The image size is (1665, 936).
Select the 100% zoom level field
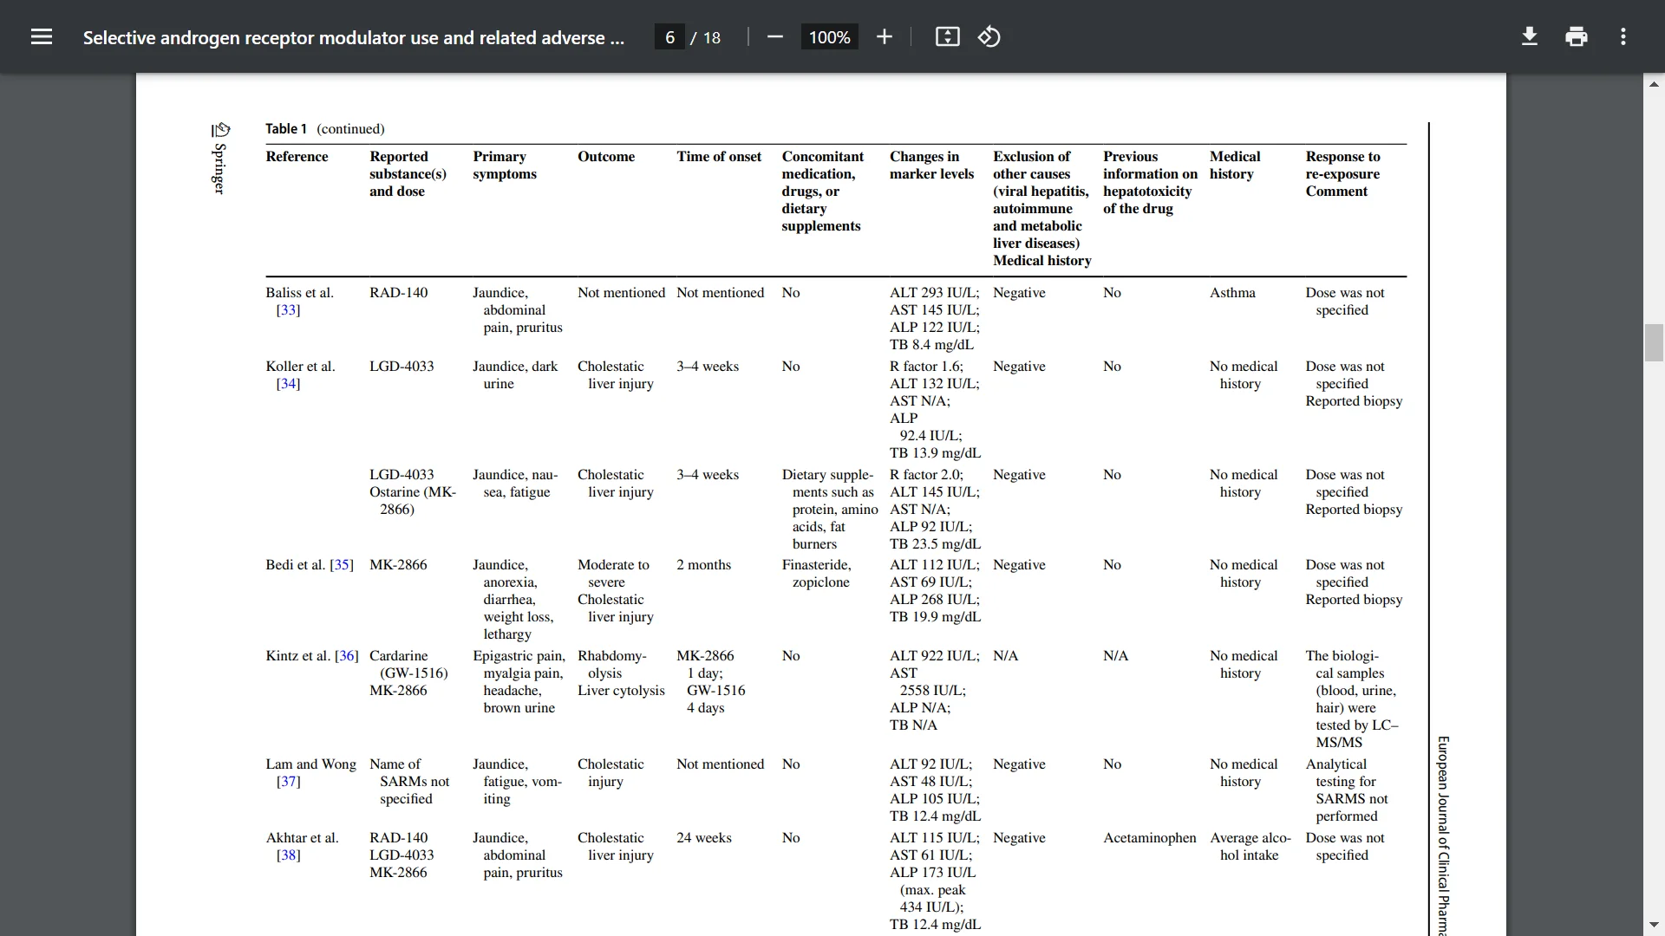coord(829,37)
